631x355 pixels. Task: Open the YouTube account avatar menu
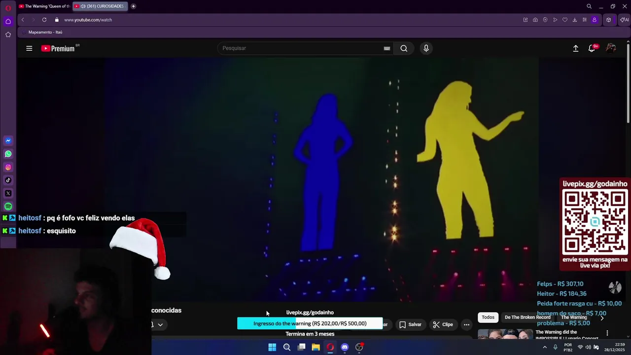[x=611, y=48]
